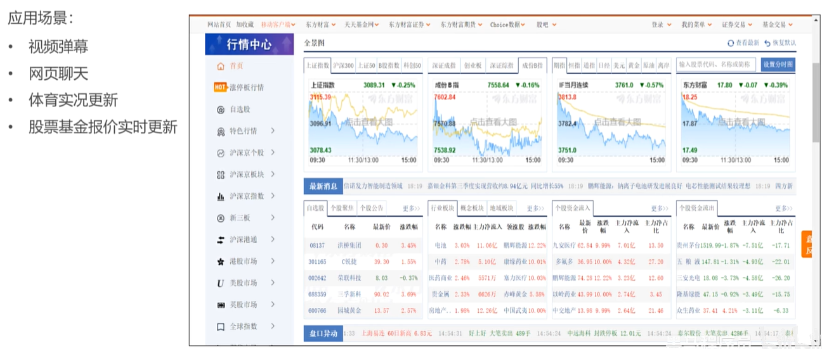Click 更多 in the 个股资金流出 panel
Image resolution: width=822 pixels, height=349 pixels.
point(784,208)
